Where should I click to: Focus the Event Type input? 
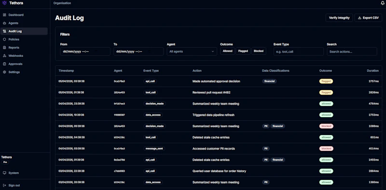point(298,52)
